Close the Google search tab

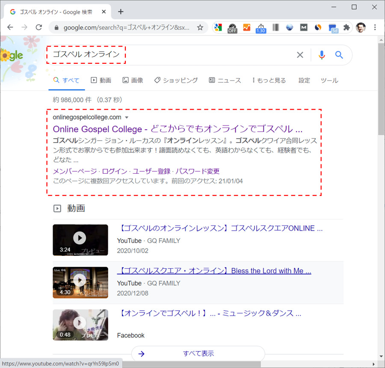coord(104,12)
